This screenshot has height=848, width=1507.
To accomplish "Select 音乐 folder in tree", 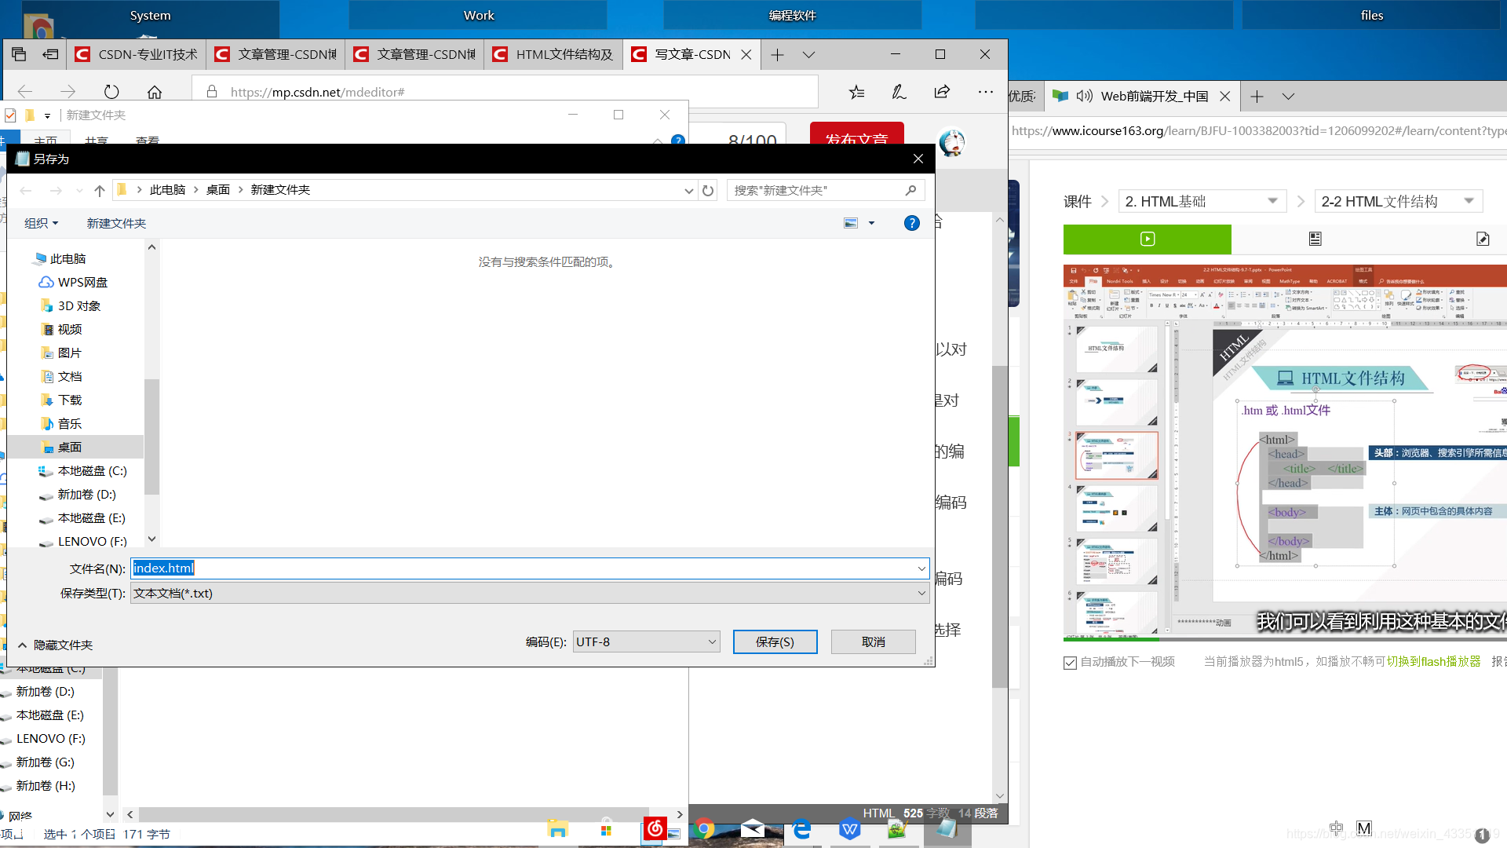I will (70, 423).
